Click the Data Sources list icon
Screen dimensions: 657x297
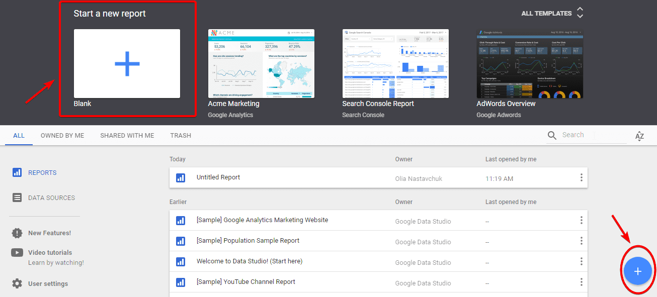[x=17, y=197]
